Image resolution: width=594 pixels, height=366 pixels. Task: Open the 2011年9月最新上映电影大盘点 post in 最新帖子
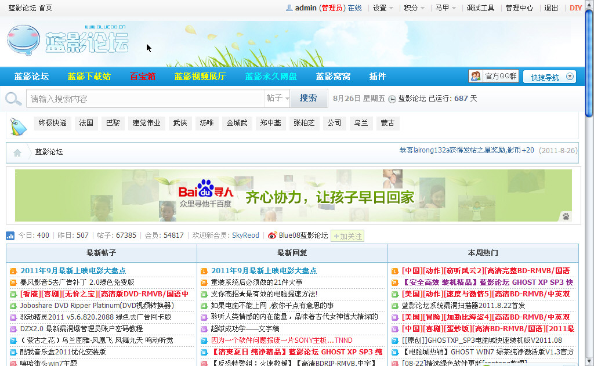click(73, 271)
